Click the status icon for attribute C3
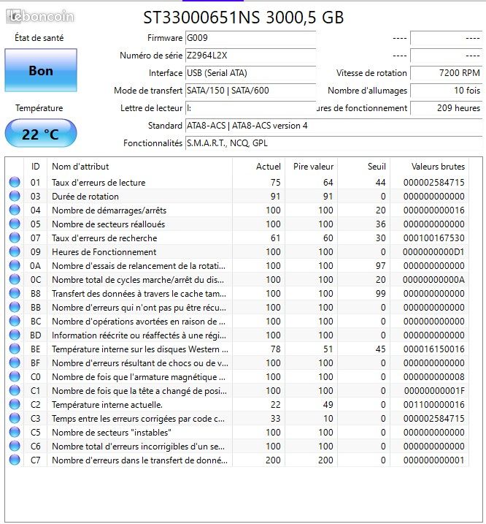This screenshot has height=524, width=486. (15, 418)
